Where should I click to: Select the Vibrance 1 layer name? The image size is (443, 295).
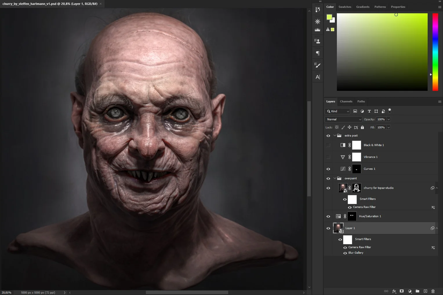click(371, 157)
